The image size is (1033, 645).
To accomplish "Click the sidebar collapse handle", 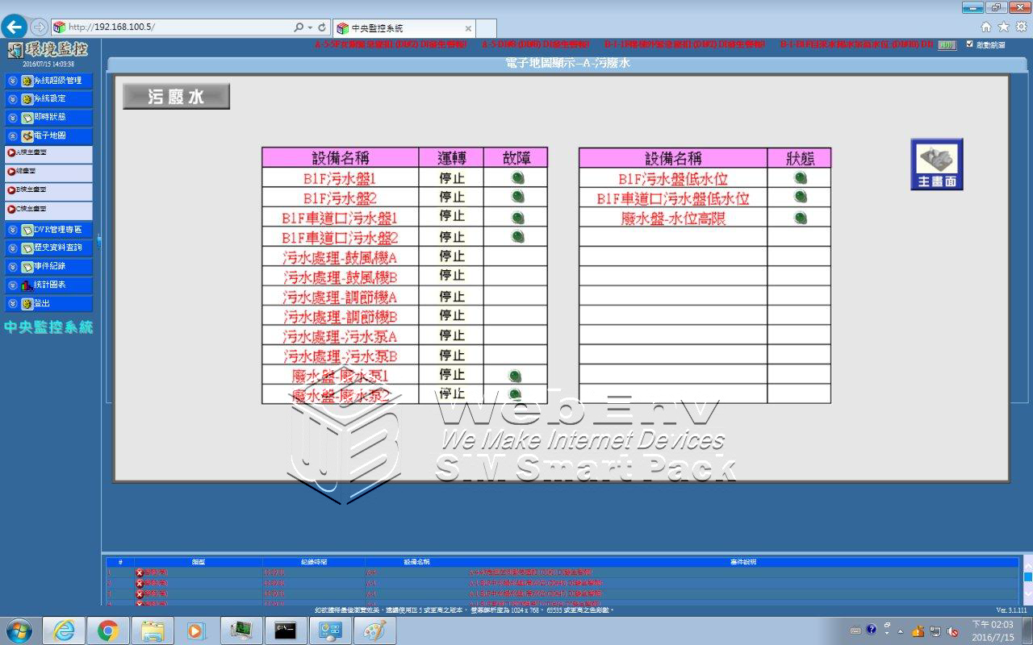I will pyautogui.click(x=98, y=239).
